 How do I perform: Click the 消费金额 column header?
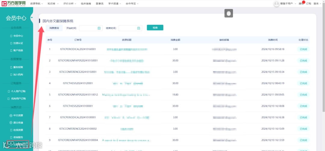[175, 40]
